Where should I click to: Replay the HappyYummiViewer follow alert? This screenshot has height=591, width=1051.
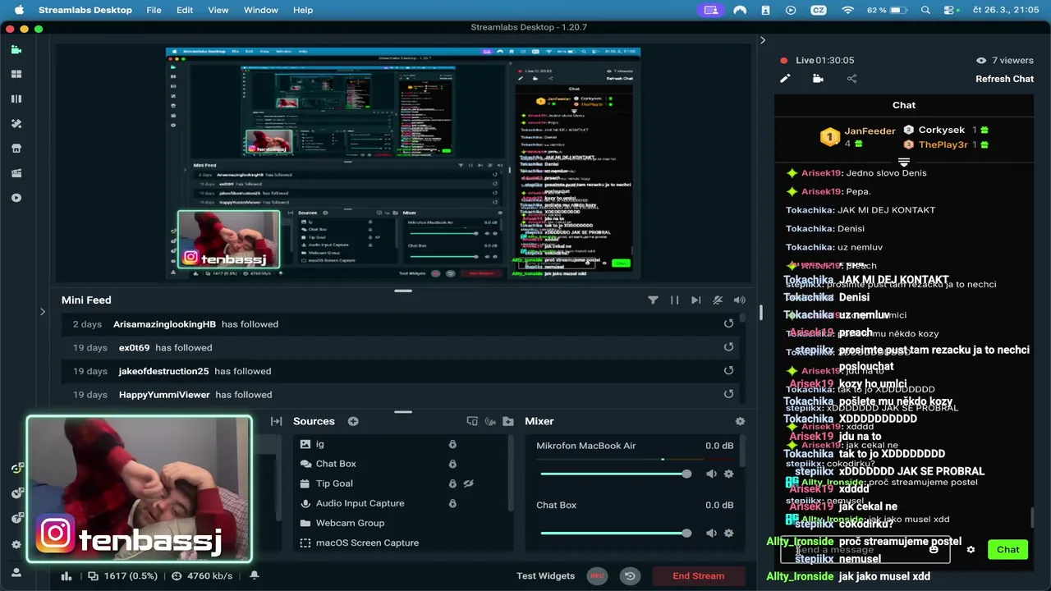pos(728,395)
